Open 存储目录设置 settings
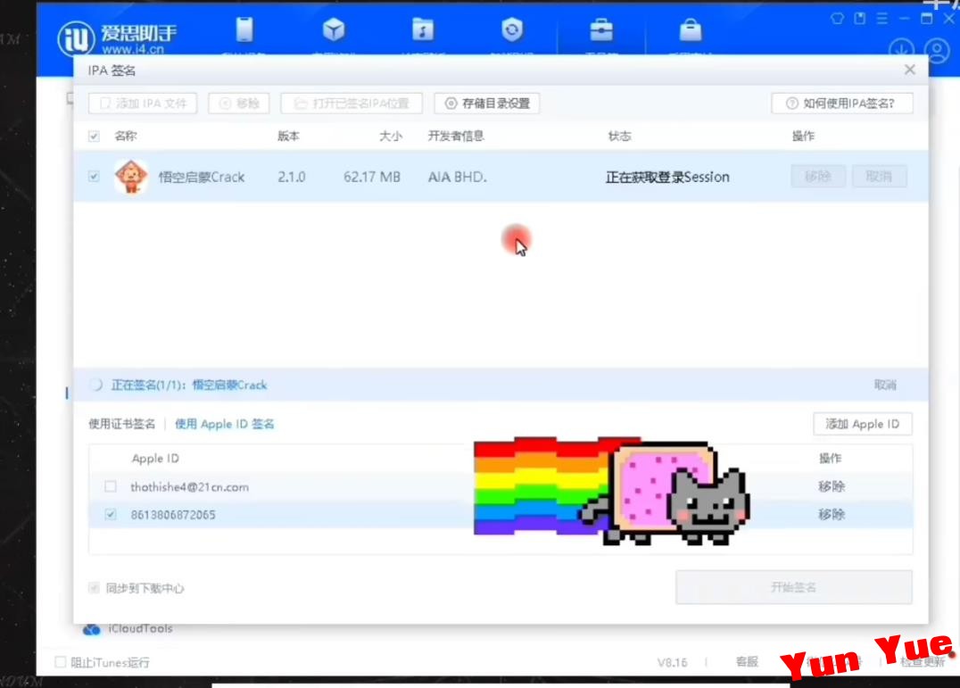The width and height of the screenshot is (960, 688). (487, 104)
